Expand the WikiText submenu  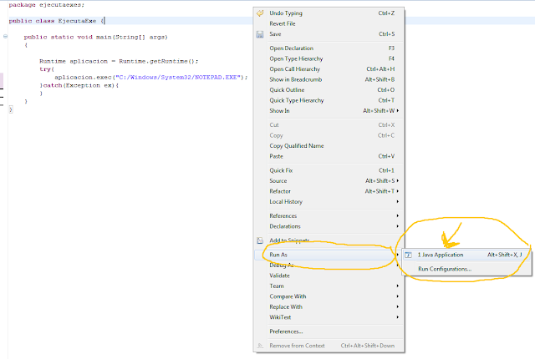tap(329, 317)
